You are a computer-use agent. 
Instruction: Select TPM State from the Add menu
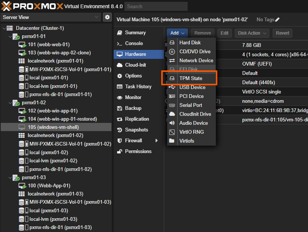(x=191, y=78)
